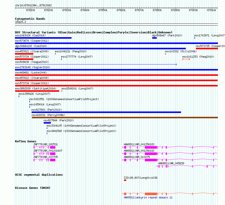This screenshot has height=205, width=225.
Task: Click the Cytogenetic Bands track title
Action: click(30, 19)
